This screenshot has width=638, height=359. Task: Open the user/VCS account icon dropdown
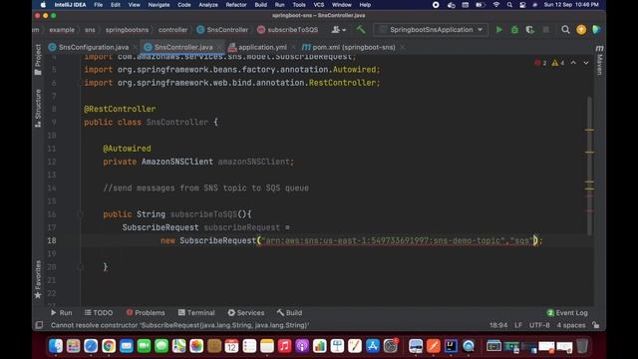pyautogui.click(x=338, y=30)
